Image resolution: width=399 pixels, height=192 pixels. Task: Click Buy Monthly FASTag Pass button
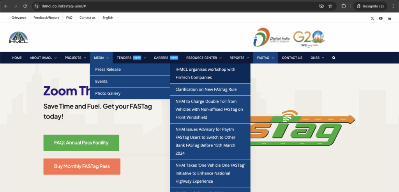click(82, 167)
